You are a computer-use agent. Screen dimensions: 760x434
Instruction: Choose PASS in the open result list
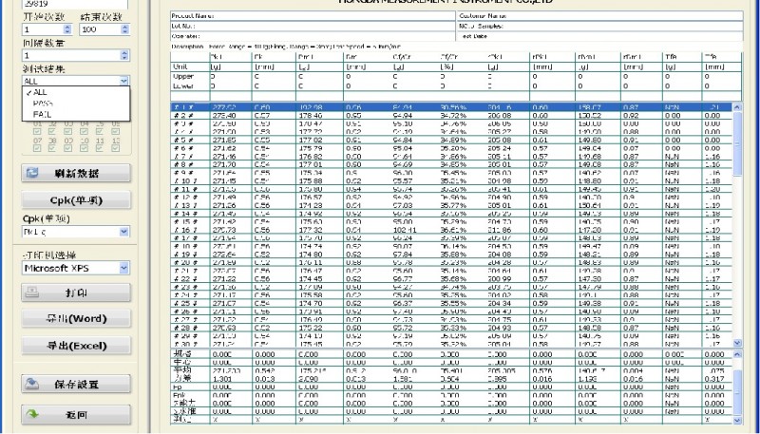[x=76, y=104]
